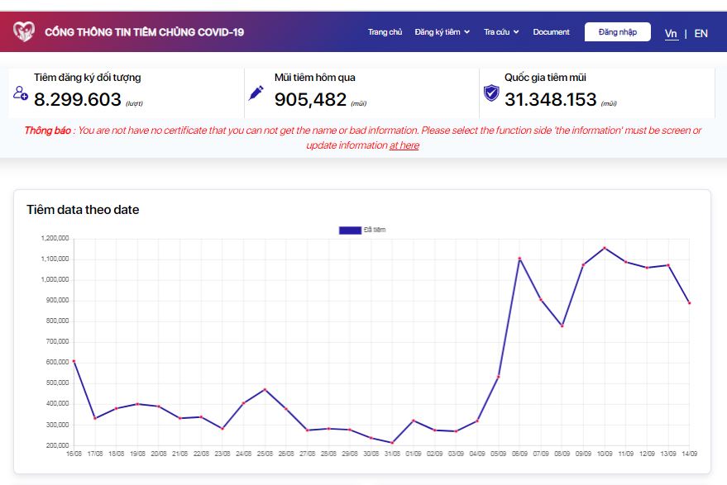Image resolution: width=727 pixels, height=485 pixels.
Task: Click the 8.299.603 registration count
Action: click(78, 100)
